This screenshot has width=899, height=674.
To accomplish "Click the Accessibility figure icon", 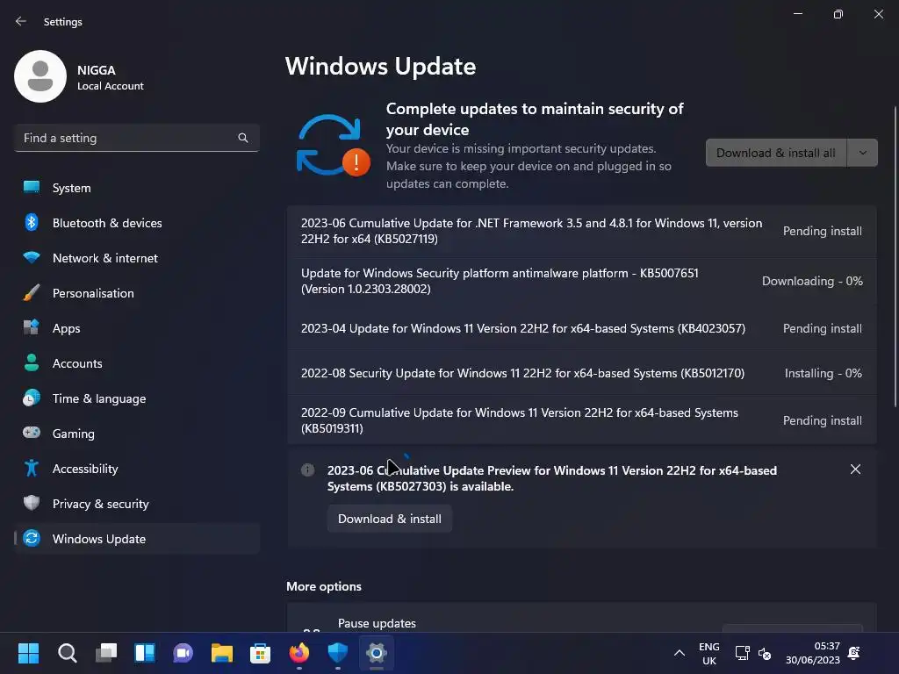I will [x=32, y=469].
